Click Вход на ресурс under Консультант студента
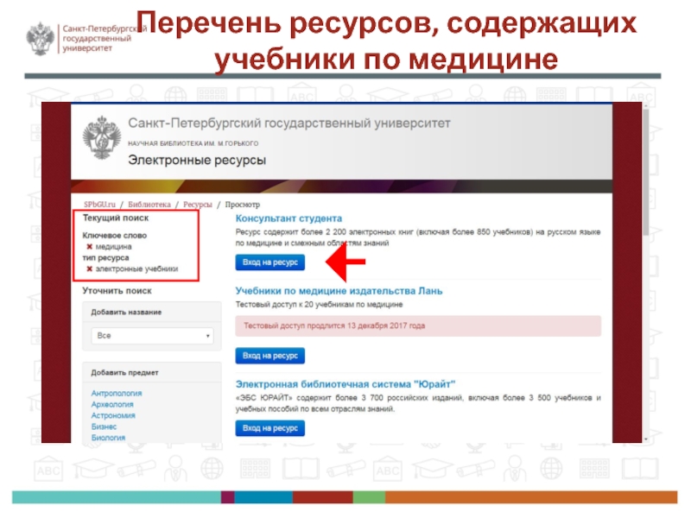 [270, 262]
